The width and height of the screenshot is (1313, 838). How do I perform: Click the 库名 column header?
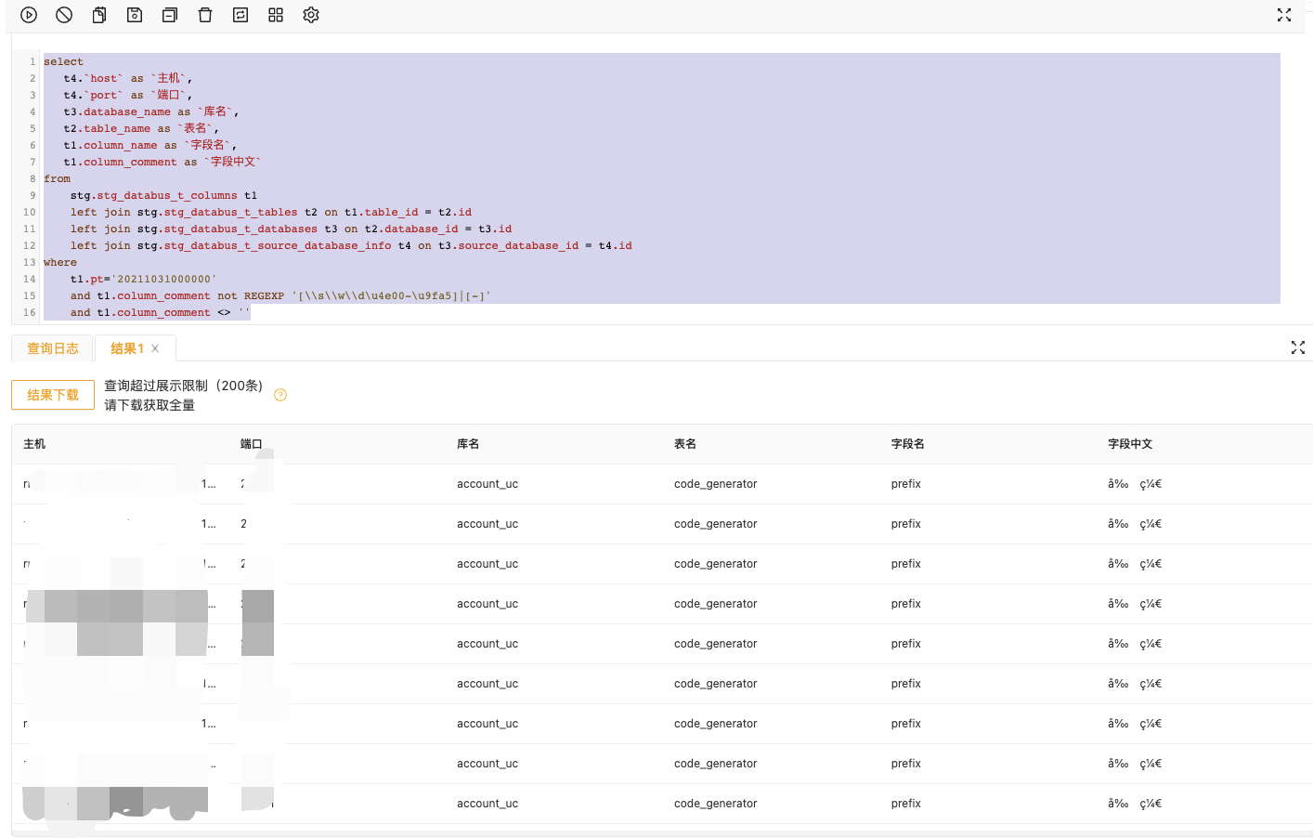[468, 444]
